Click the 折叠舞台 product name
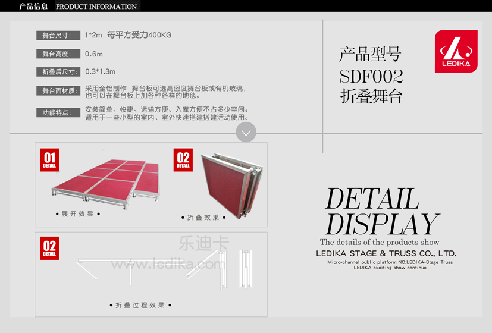Viewport: 492px width, 333px height. pyautogui.click(x=371, y=96)
